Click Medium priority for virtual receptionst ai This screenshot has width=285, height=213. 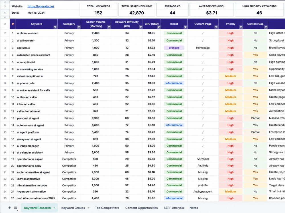[231, 76]
